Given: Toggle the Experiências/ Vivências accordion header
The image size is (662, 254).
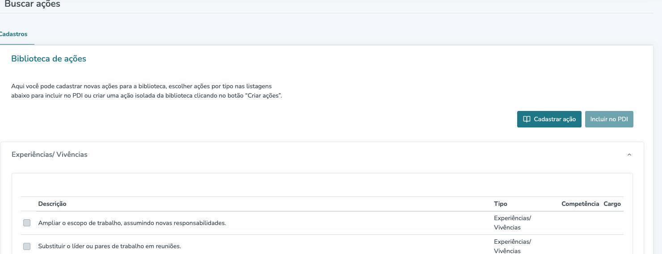Looking at the screenshot, I should [x=322, y=155].
